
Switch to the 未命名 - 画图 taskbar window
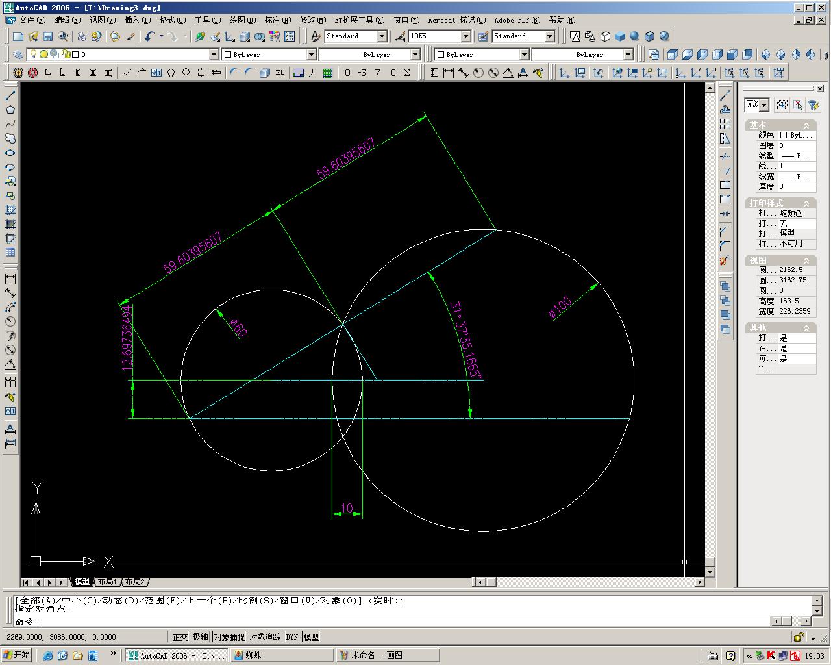[x=390, y=655]
